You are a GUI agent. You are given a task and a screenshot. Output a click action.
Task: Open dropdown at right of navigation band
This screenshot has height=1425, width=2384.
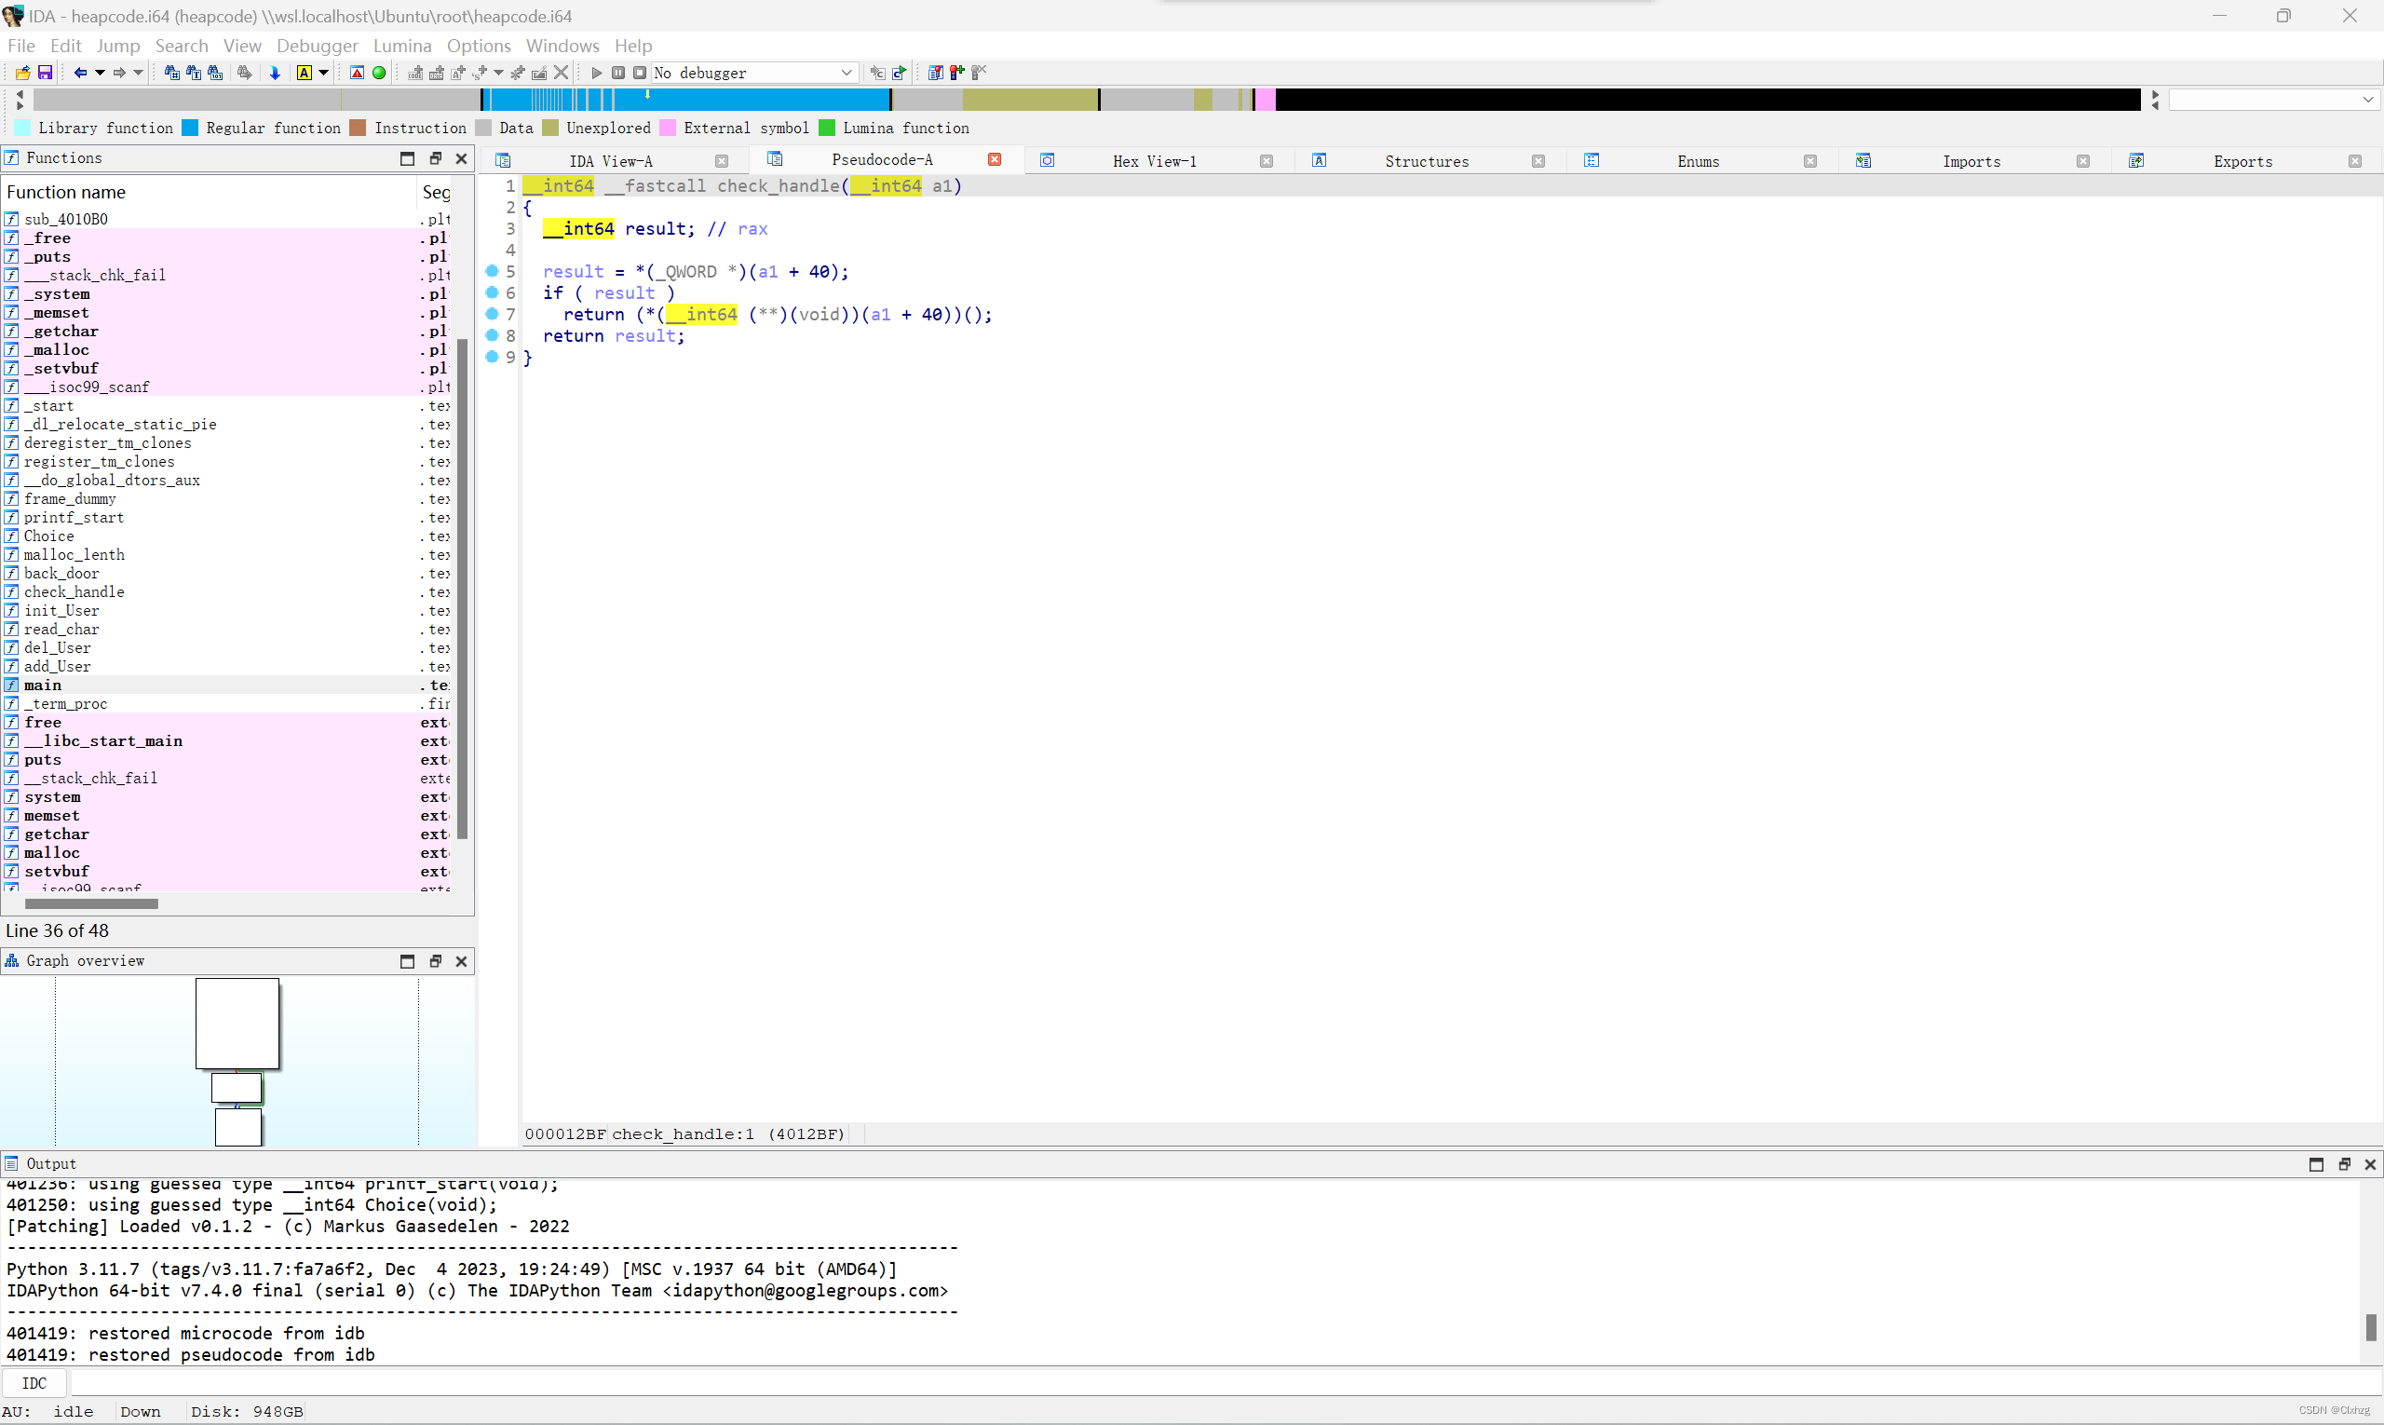point(2367,100)
